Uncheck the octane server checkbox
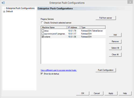 (43, 37)
